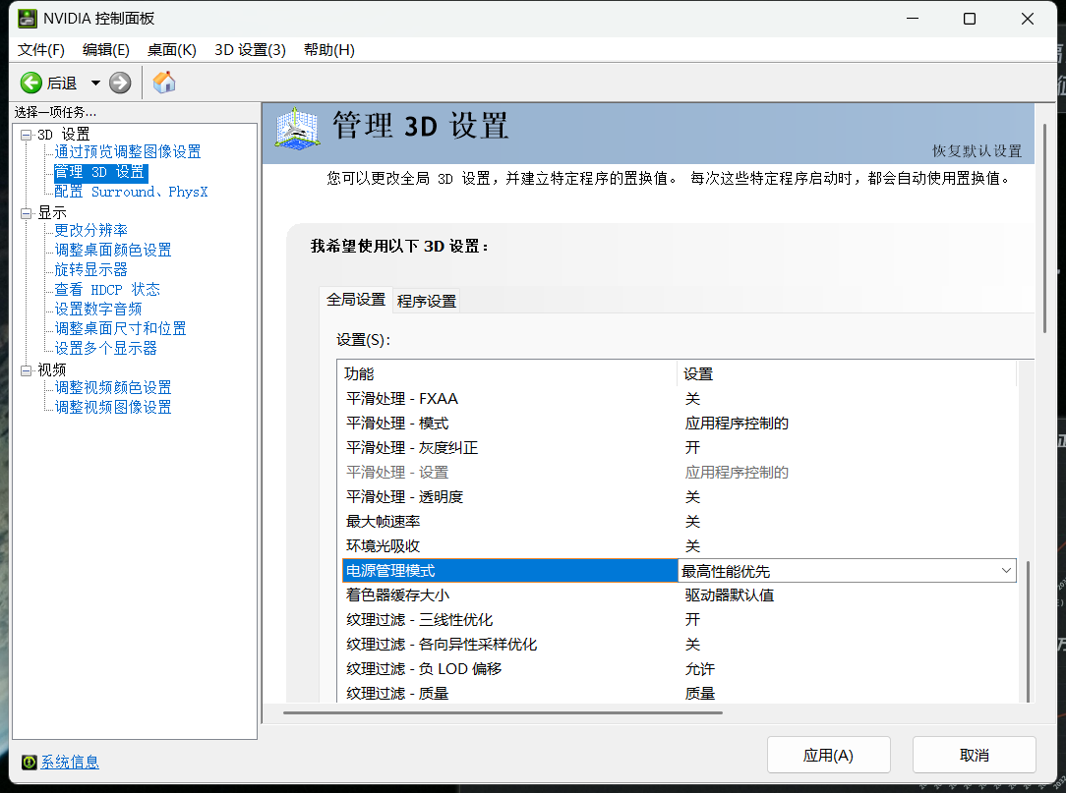Screen dimensions: 1066x793
Task: Click the 应用(A) button
Action: coord(828,755)
